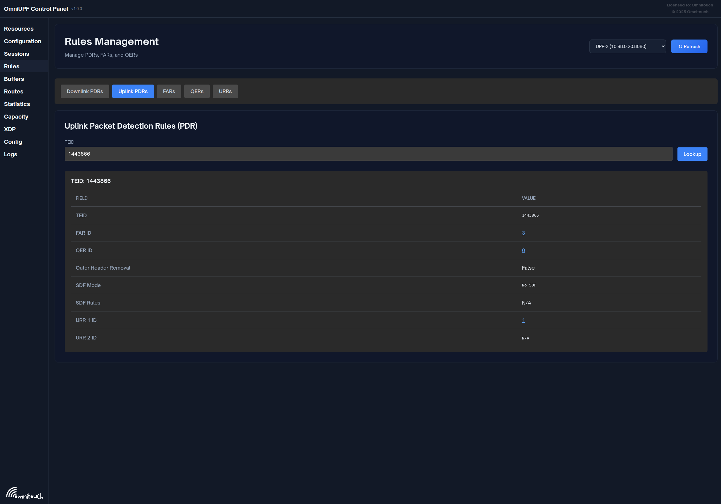This screenshot has height=504, width=721.
Task: Click the Omnitouch logo in sidebar
Action: (25, 493)
